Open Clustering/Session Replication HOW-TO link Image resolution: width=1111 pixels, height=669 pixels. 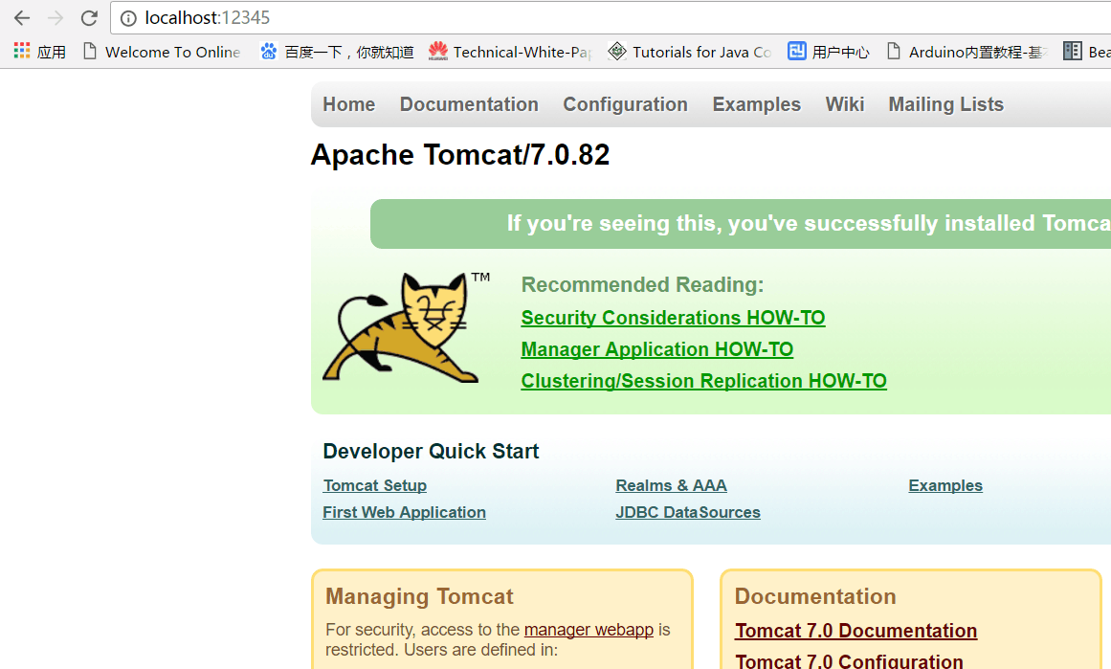[703, 381]
